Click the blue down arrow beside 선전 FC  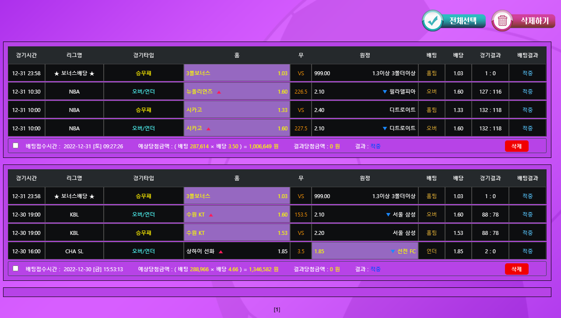pos(393,252)
